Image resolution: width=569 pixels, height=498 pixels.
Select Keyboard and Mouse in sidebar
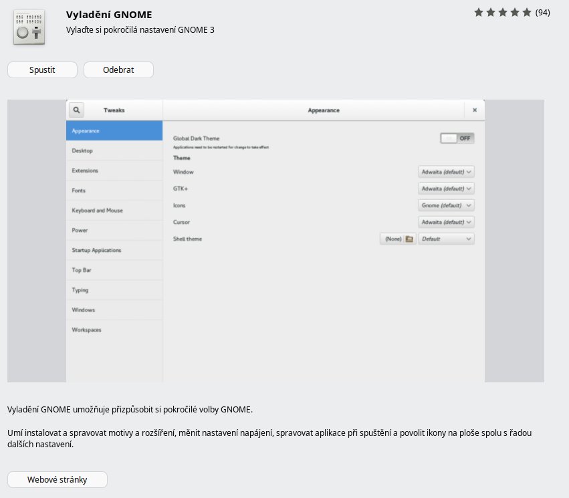(x=114, y=211)
